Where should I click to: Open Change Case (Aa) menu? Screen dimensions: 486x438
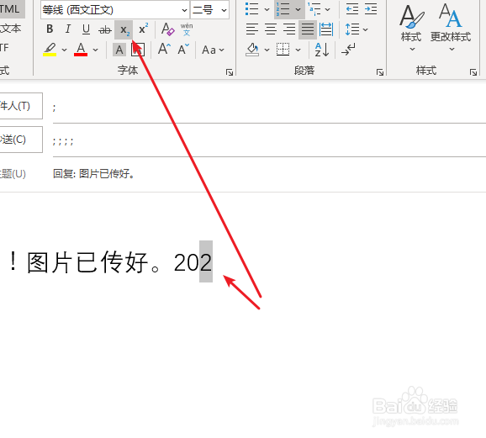(x=213, y=50)
